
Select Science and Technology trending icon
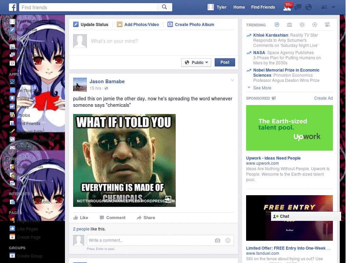[x=302, y=25]
